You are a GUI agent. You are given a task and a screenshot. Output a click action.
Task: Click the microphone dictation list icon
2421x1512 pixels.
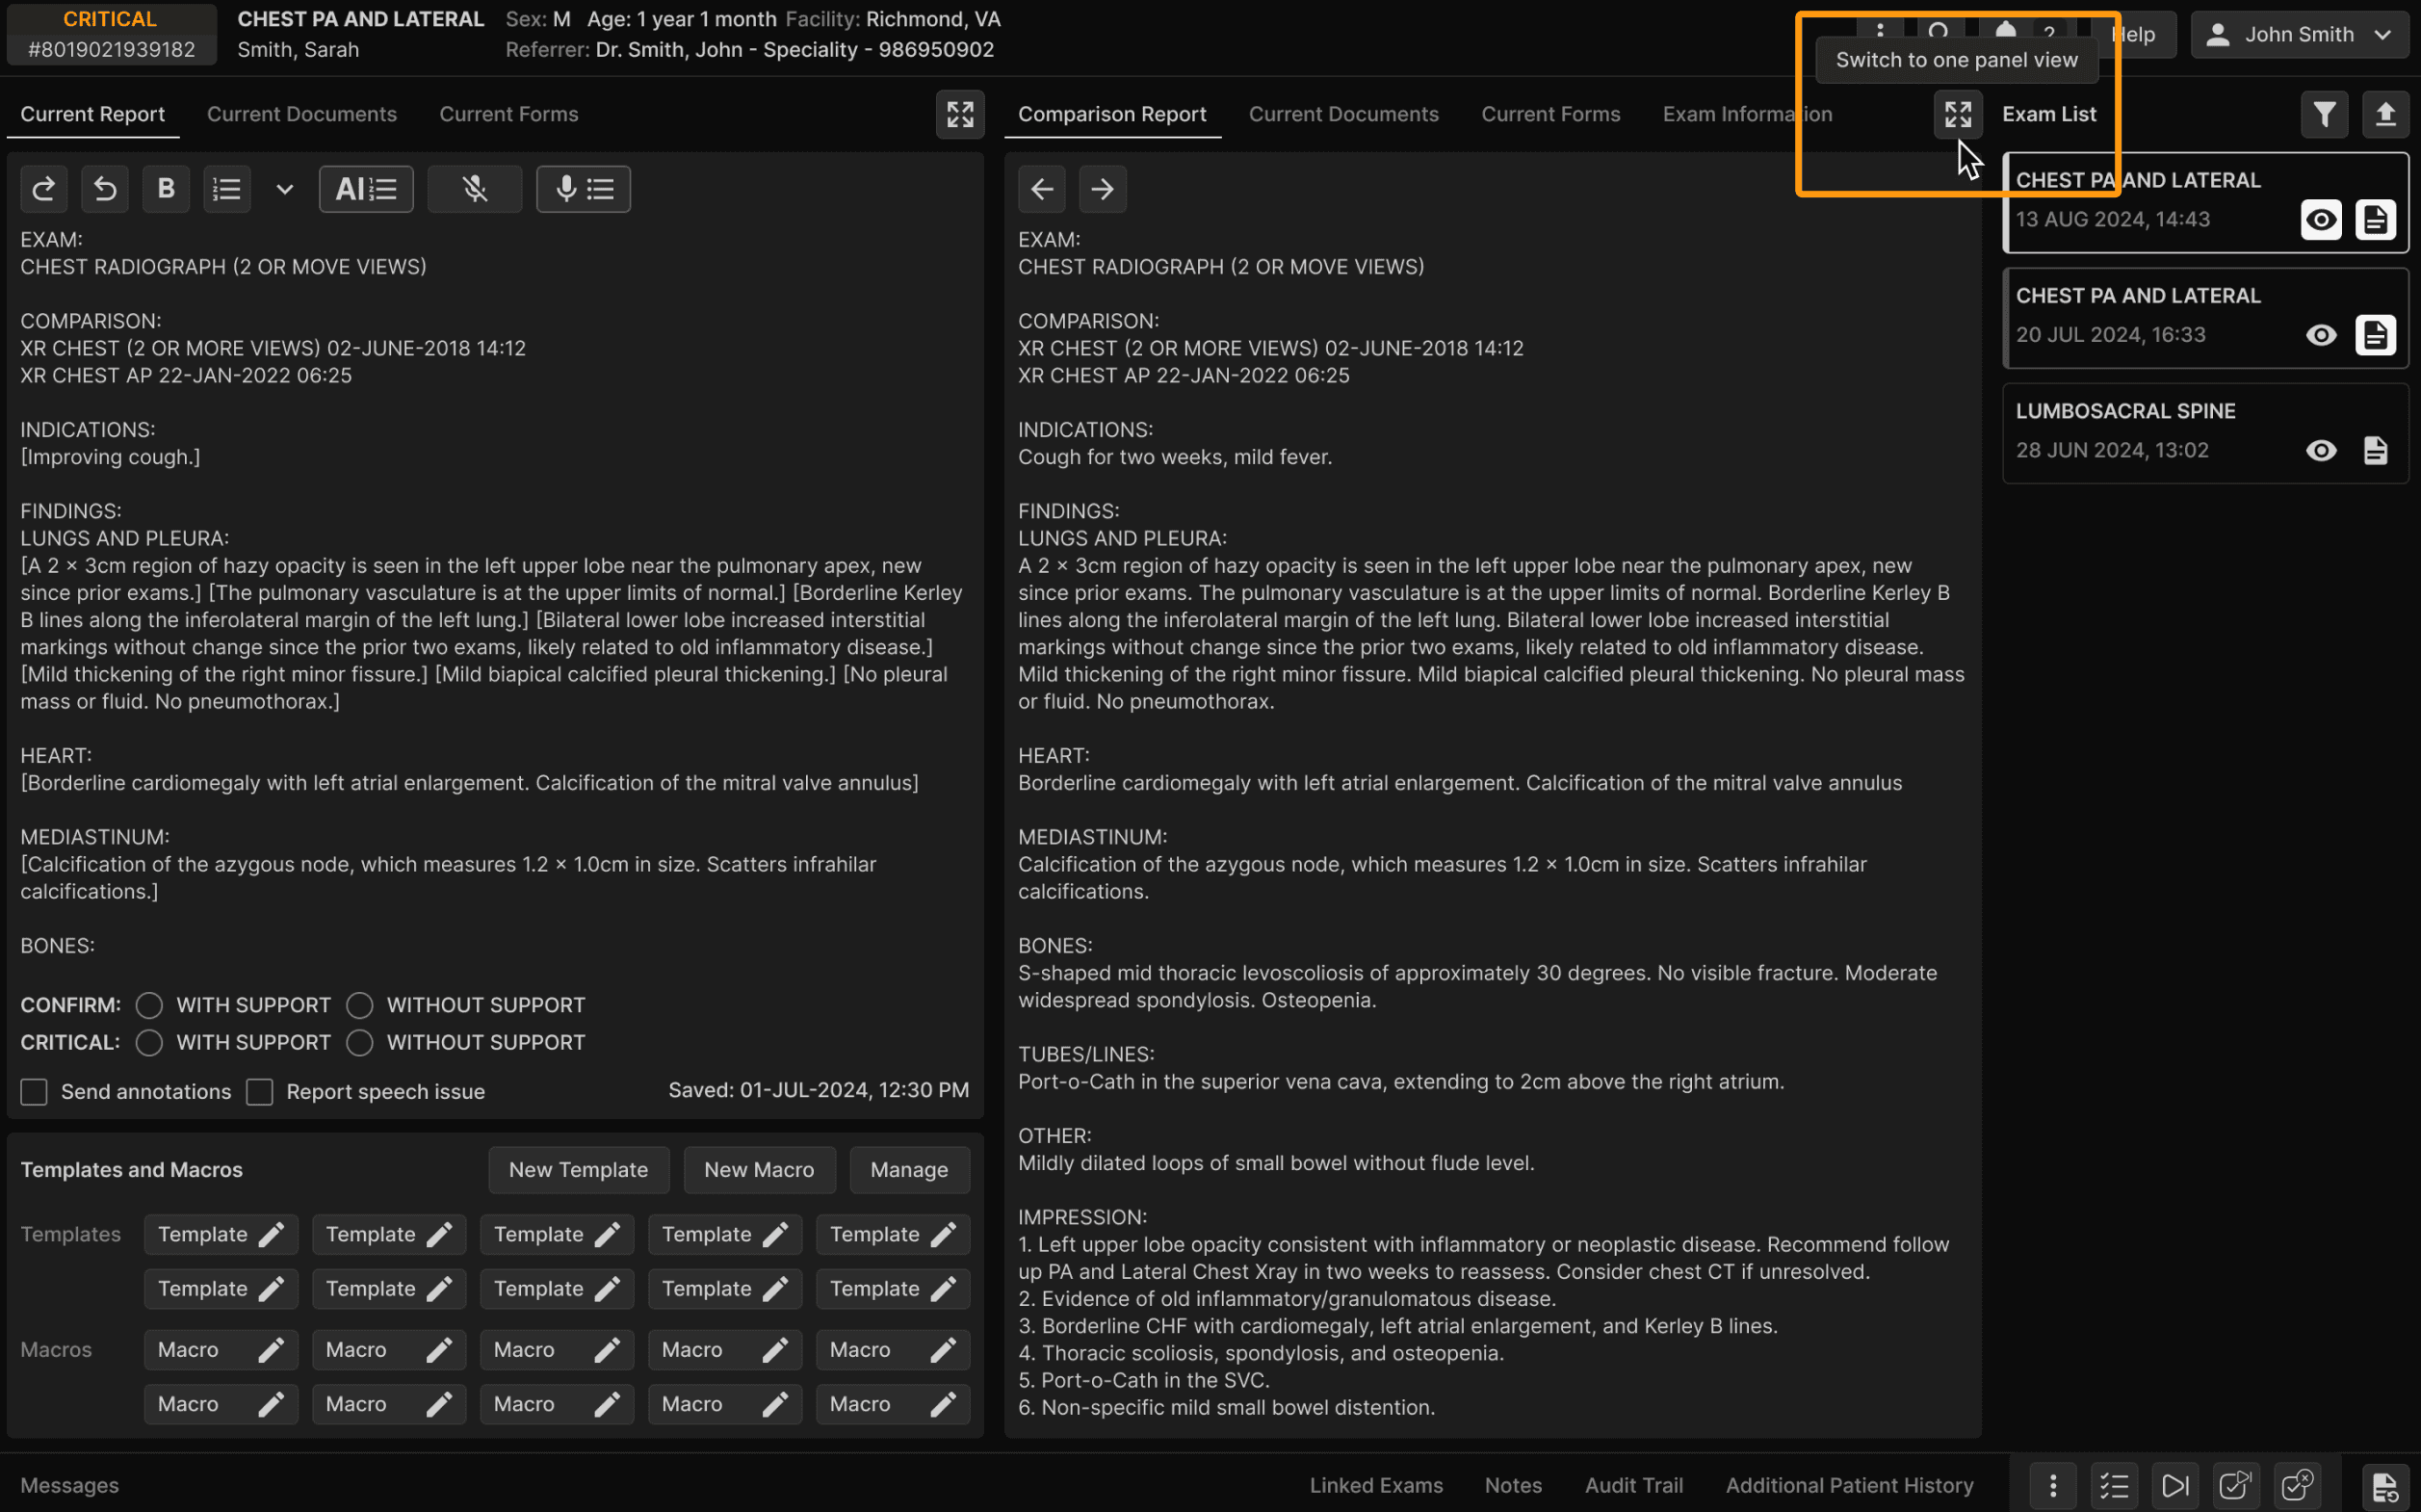tap(584, 189)
